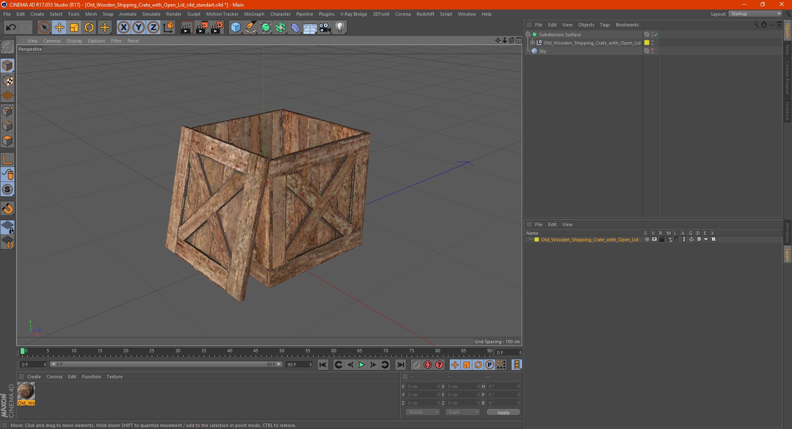Toggle Sky object visibility dots
This screenshot has height=429, width=792.
[x=652, y=51]
